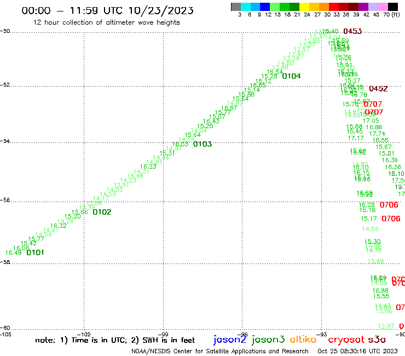405x356 pixels.
Task: Click the dark red time label 0453
Action: [352, 31]
